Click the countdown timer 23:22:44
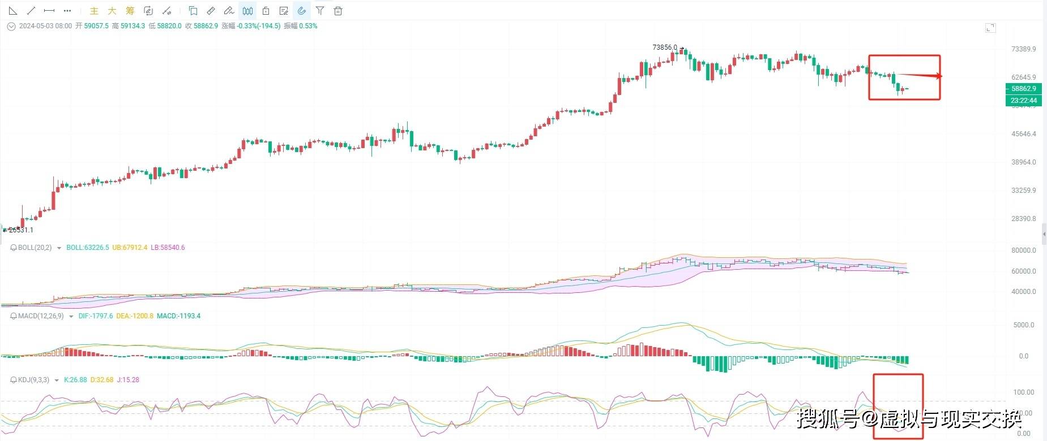The image size is (1047, 441). coord(1023,101)
